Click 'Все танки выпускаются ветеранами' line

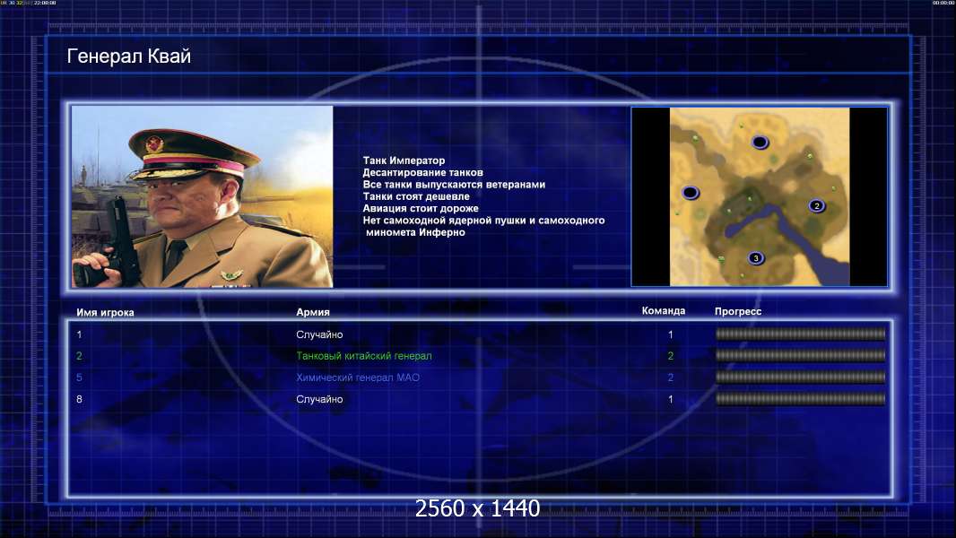[x=454, y=184]
